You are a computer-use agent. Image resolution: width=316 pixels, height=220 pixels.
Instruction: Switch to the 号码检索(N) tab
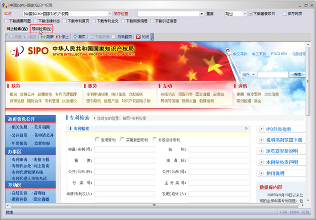click(x=42, y=29)
